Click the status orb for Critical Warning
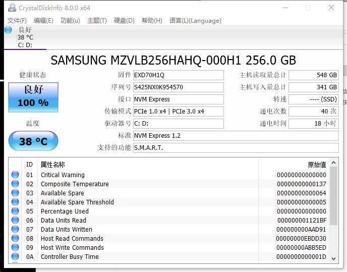347x272 pixels. (x=15, y=175)
